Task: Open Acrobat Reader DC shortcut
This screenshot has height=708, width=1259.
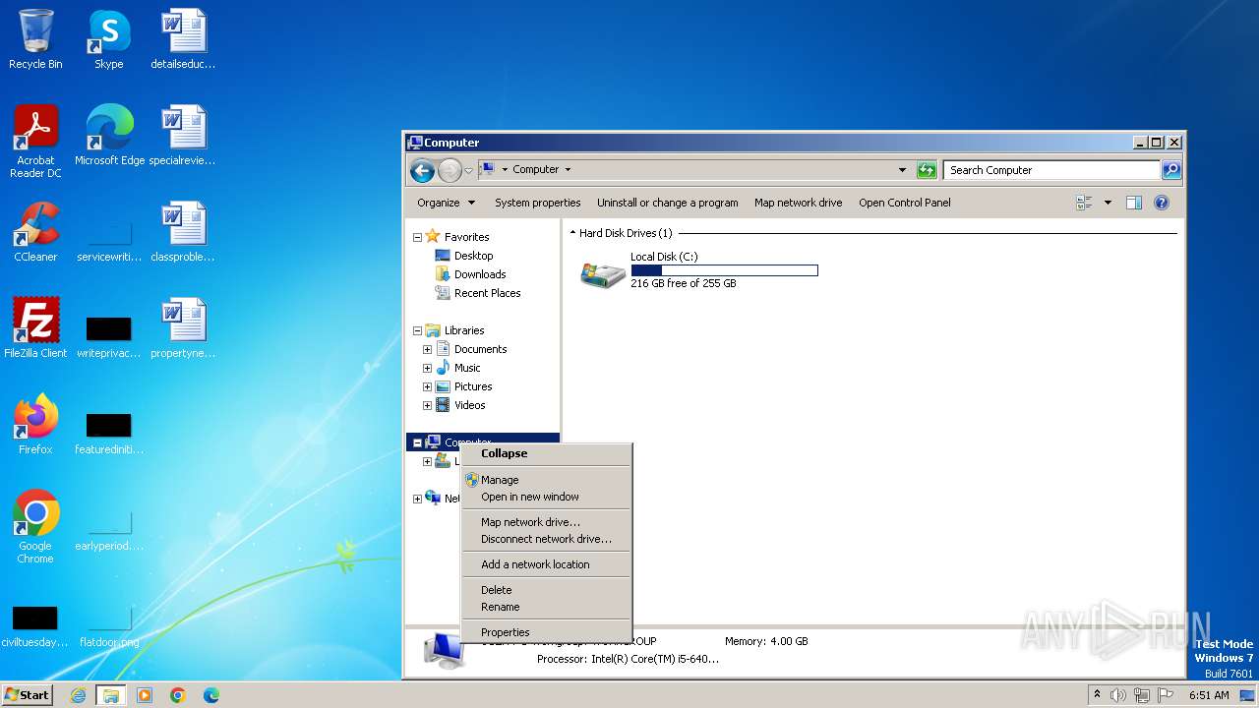Action: click(35, 142)
